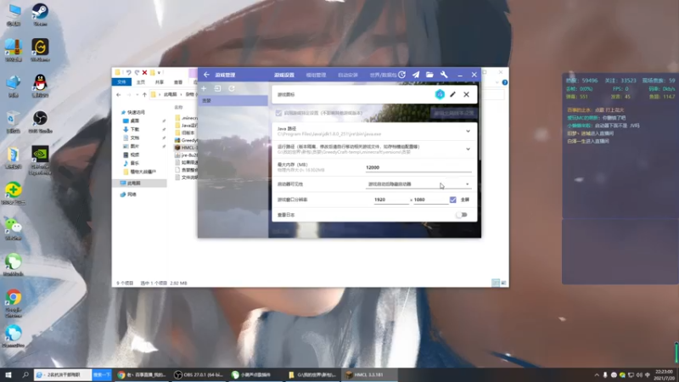Switch to the OBS 27.0.1 taskbar item
The image size is (679, 382).
click(x=199, y=374)
